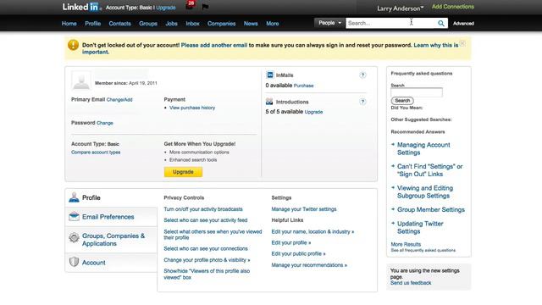Open the Companies nav item
542x305 pixels.
(x=222, y=24)
